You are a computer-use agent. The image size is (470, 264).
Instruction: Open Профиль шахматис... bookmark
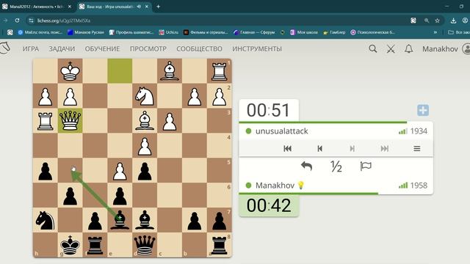tap(131, 32)
